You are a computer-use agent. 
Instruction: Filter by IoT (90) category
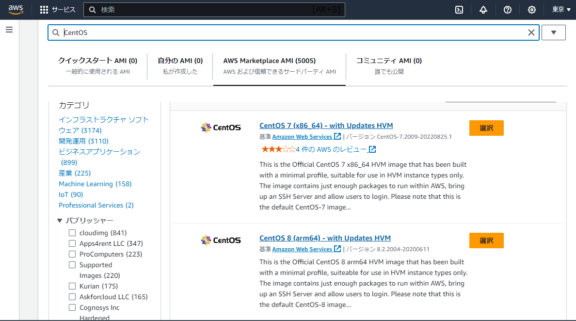tap(71, 194)
